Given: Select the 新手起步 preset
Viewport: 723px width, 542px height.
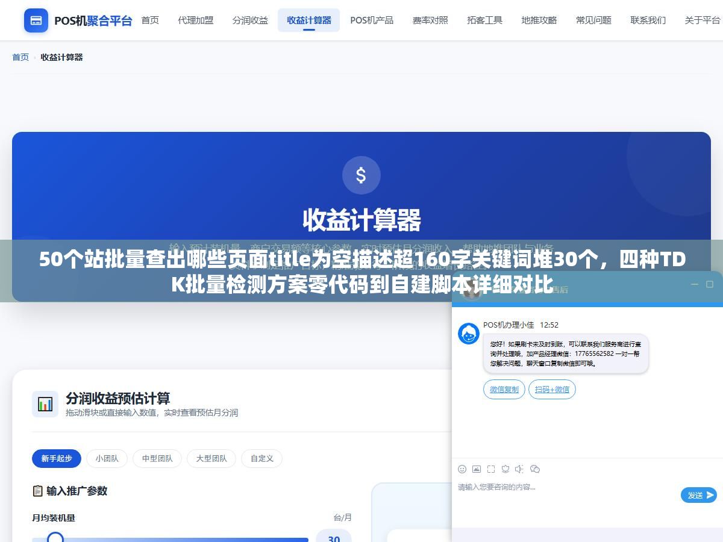Looking at the screenshot, I should click(57, 458).
